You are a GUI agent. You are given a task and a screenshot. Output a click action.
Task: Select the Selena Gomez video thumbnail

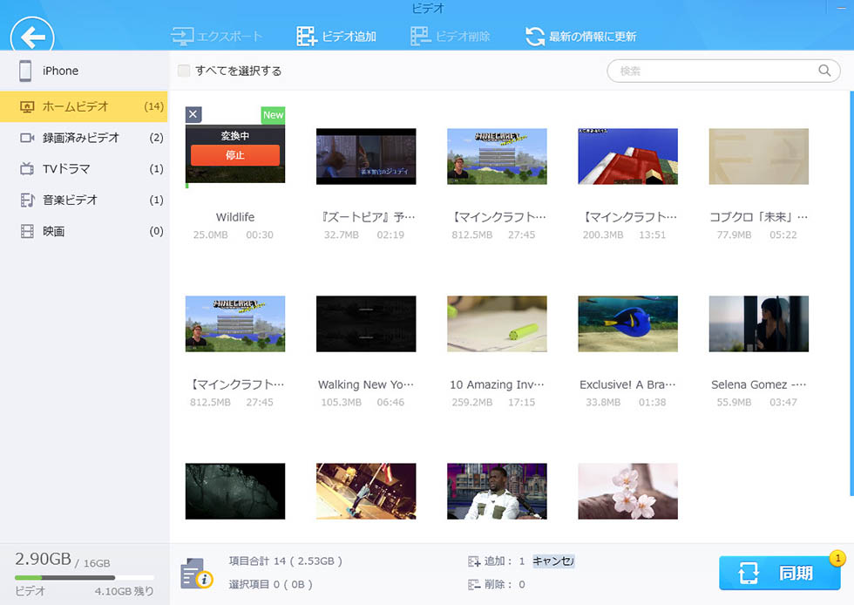click(759, 323)
